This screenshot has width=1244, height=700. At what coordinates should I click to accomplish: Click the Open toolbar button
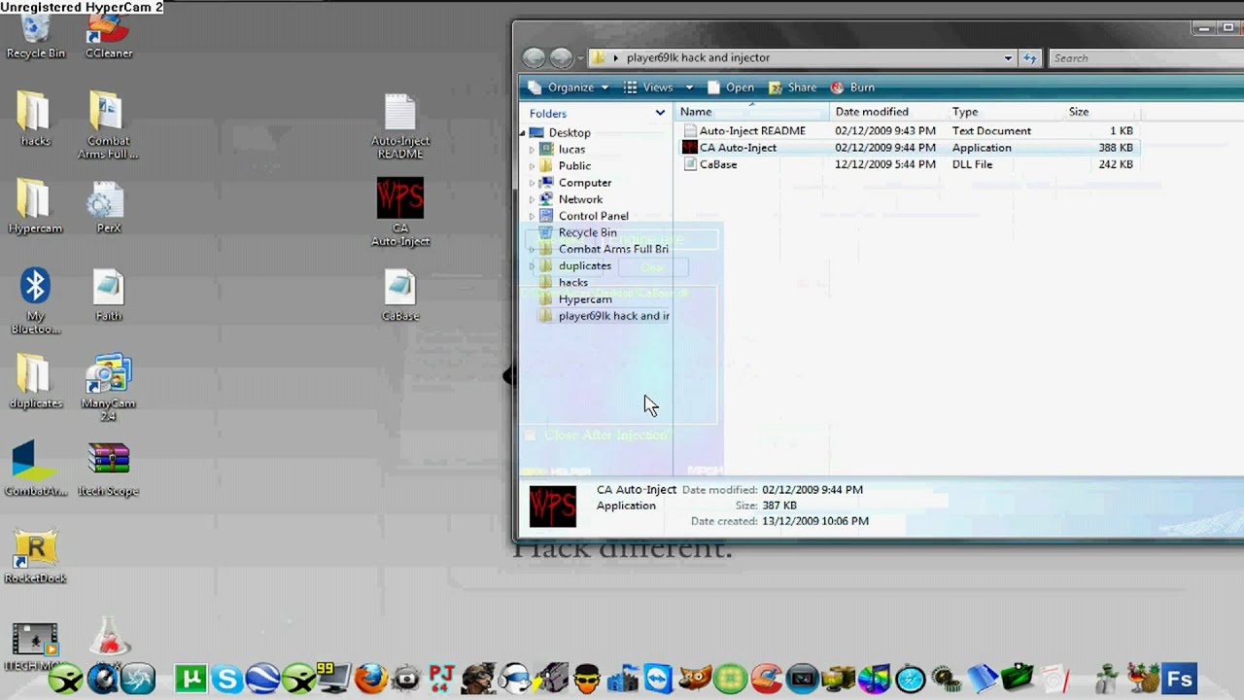pos(731,87)
